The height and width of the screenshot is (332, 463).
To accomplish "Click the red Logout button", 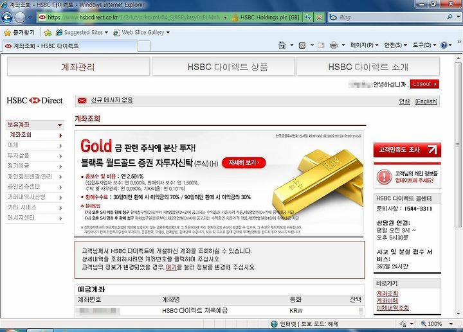I will click(424, 84).
